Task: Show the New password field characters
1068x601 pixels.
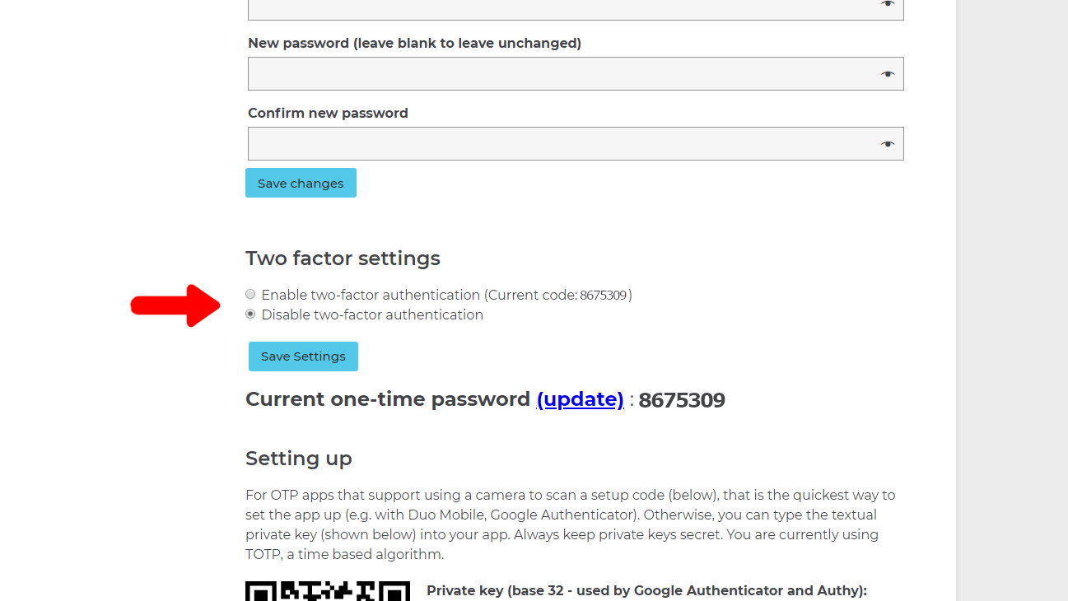Action: (887, 73)
